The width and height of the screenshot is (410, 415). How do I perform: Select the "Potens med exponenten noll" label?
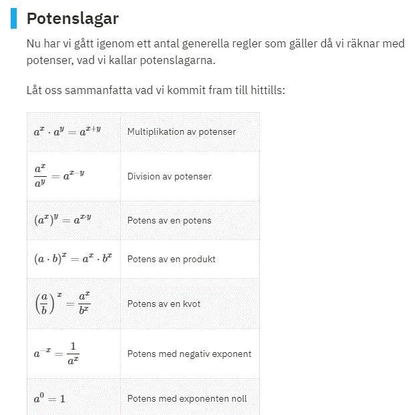coord(187,398)
